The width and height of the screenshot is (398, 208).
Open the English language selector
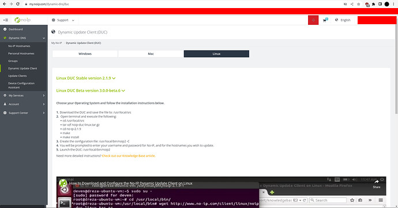pos(343,20)
